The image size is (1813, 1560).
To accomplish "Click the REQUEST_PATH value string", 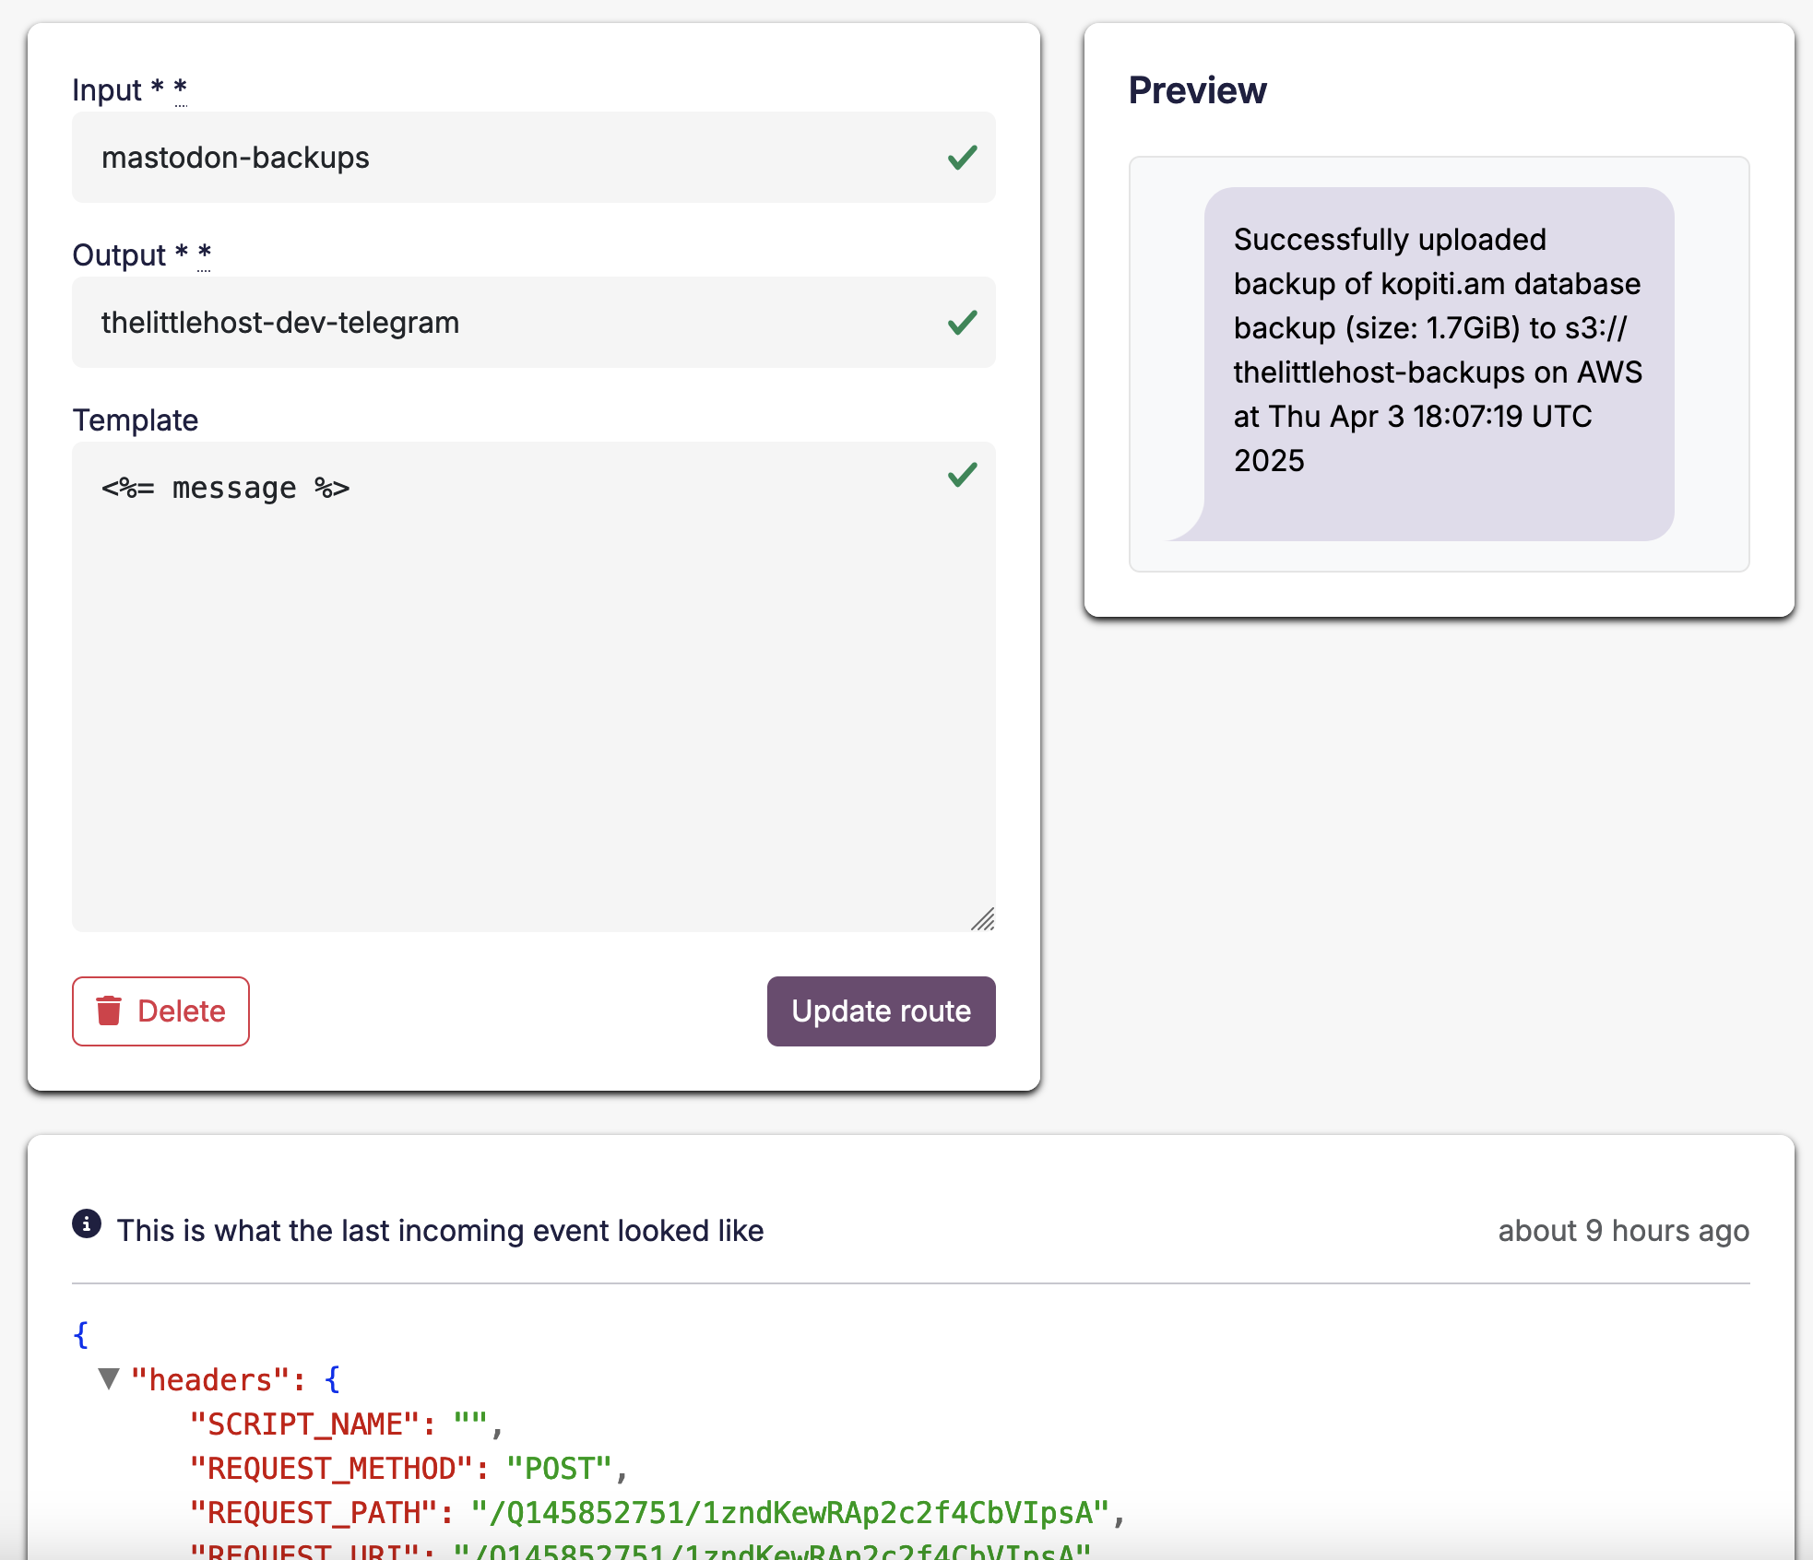I will [x=789, y=1513].
